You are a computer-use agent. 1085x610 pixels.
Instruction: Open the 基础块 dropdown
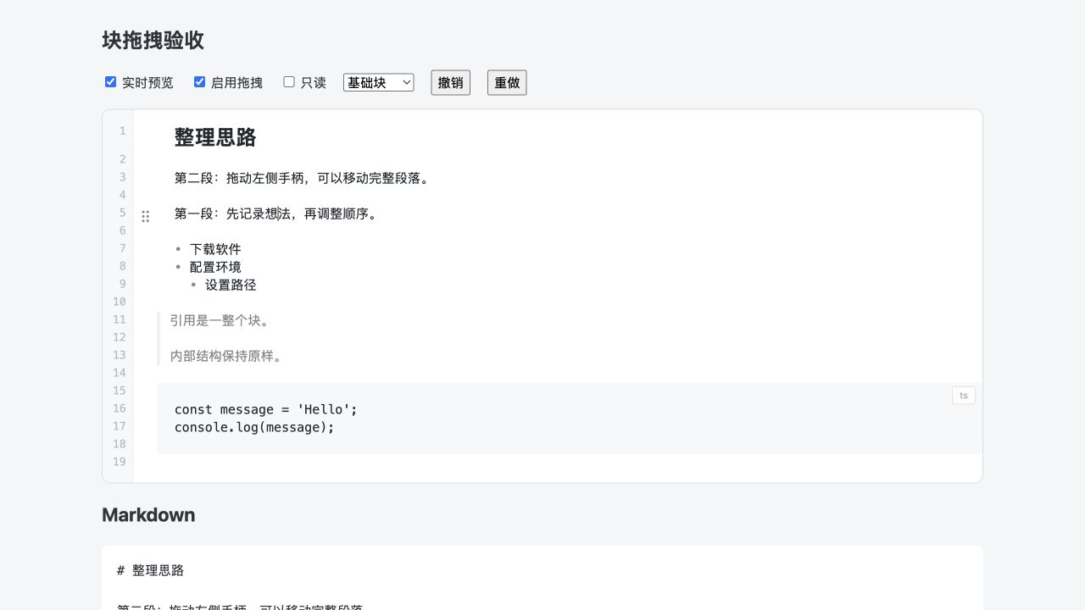click(378, 82)
